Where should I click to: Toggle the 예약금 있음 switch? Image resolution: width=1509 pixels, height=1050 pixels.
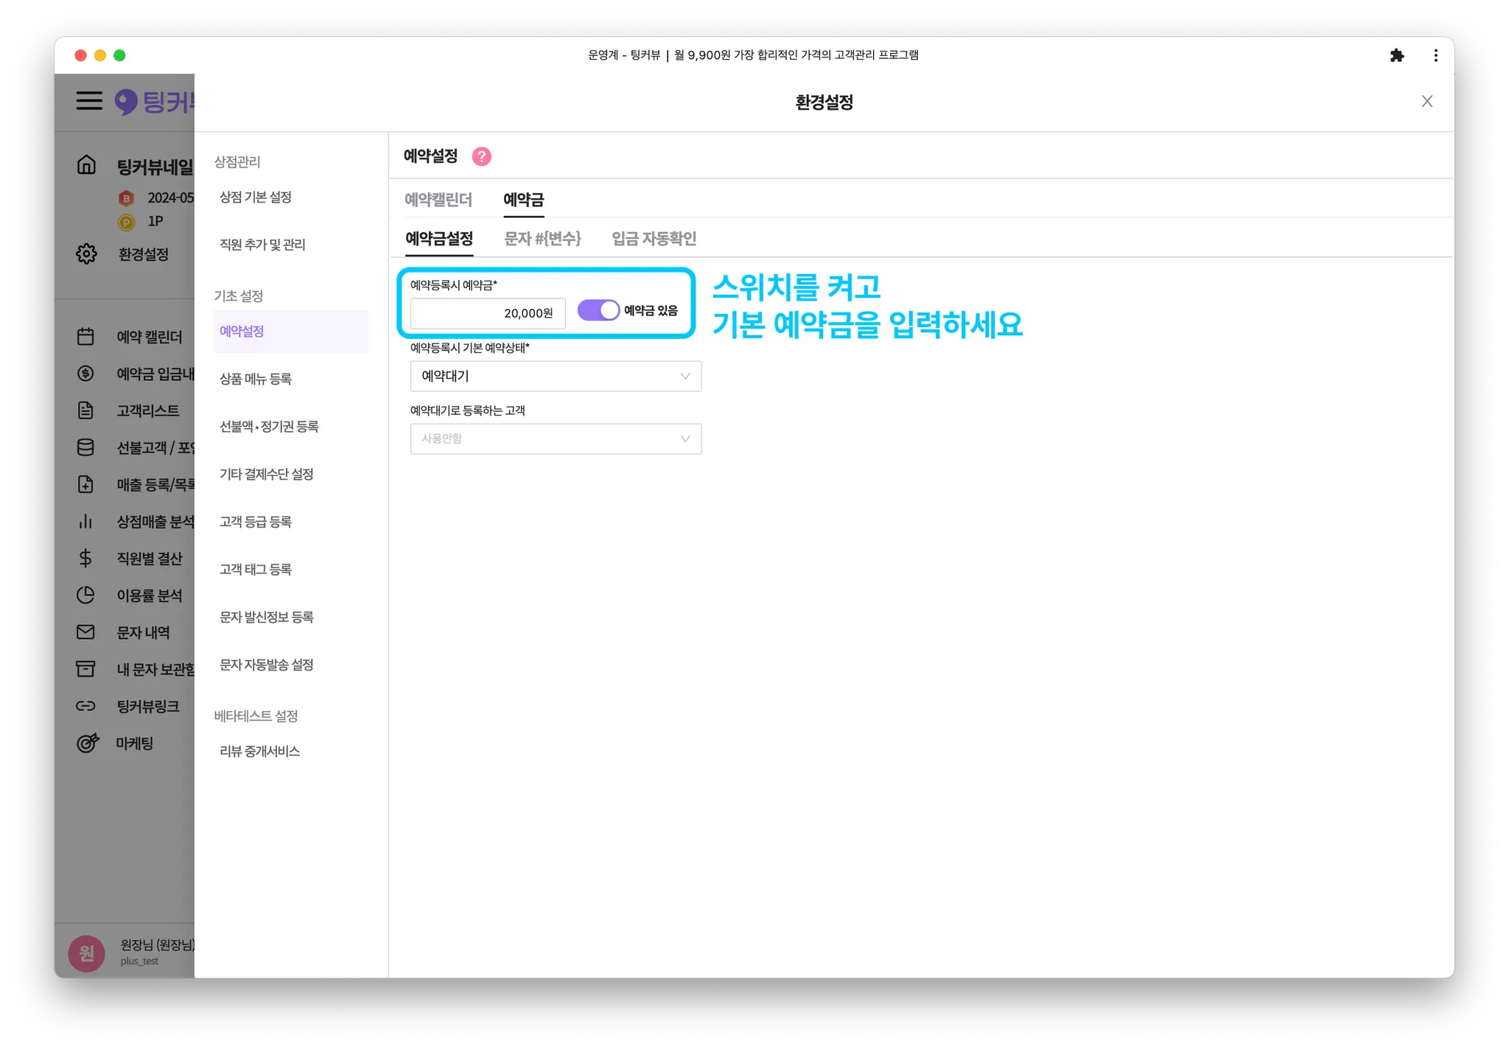(x=598, y=310)
